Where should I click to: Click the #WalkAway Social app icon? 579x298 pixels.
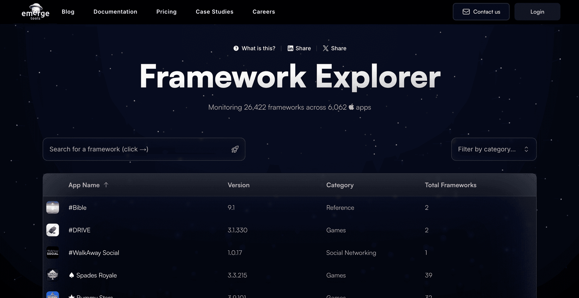[52, 252]
